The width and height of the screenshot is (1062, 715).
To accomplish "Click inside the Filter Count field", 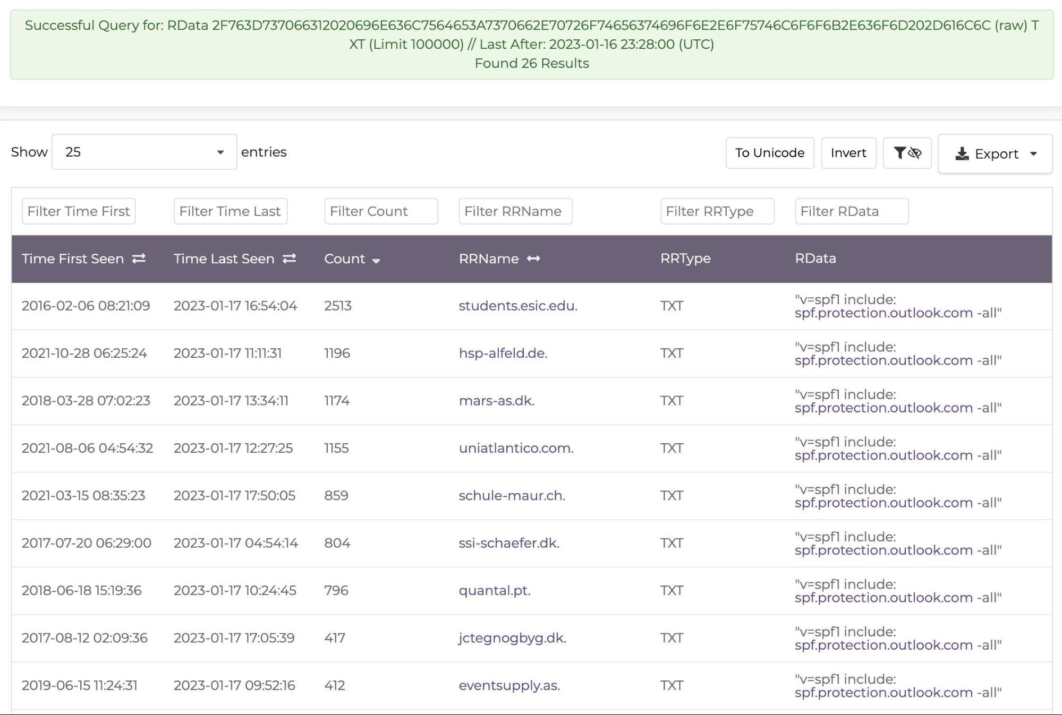I will point(381,211).
